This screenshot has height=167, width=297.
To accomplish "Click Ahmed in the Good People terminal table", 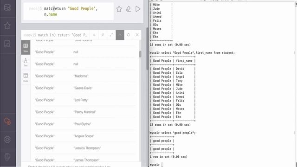I will (180, 97).
